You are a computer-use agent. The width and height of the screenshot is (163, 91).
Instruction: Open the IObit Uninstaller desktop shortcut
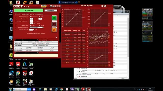[x=18, y=83]
